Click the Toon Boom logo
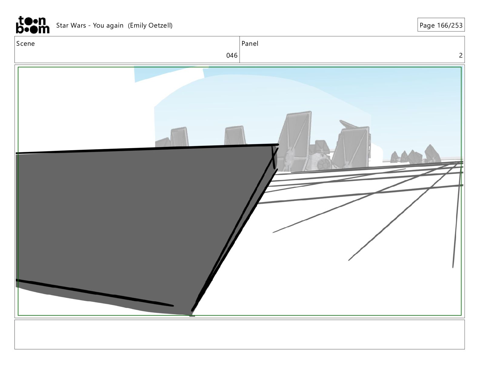The height and width of the screenshot is (371, 480). tap(32, 25)
